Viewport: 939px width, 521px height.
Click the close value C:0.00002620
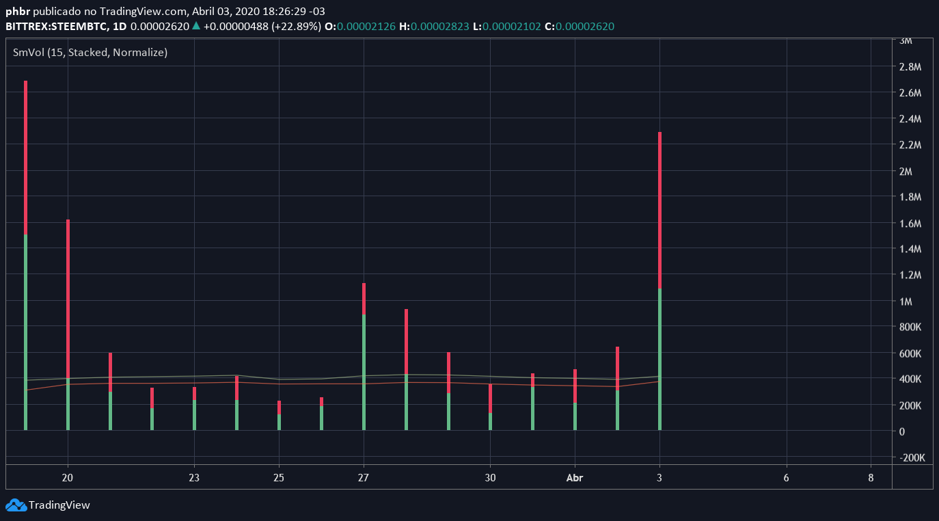[580, 26]
